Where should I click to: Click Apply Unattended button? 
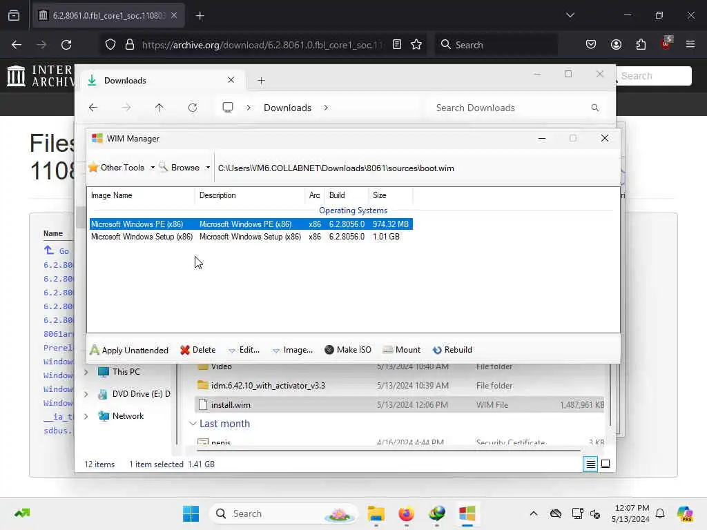(129, 350)
